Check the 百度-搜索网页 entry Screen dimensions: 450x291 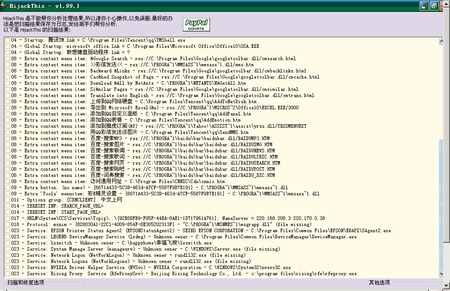[x=8, y=163]
